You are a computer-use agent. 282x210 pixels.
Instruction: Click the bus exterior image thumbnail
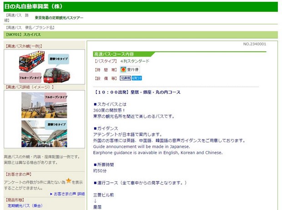[x=45, y=67]
